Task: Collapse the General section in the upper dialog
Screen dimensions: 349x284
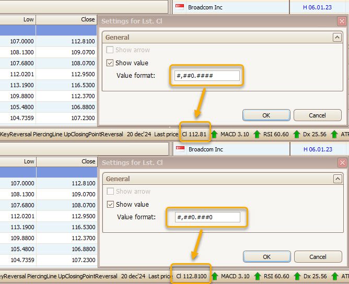Action: click(336, 38)
